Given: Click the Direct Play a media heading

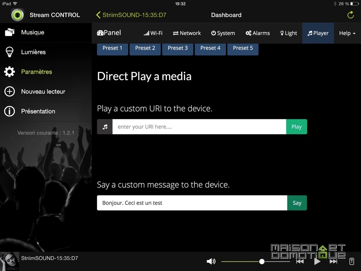Looking at the screenshot, I should (x=144, y=76).
